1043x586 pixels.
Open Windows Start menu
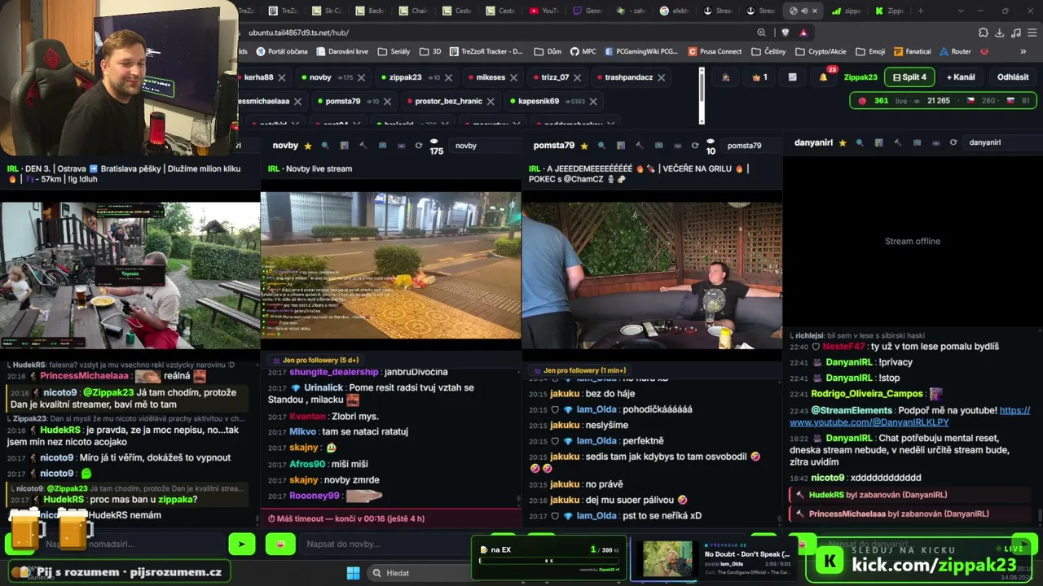click(x=353, y=573)
